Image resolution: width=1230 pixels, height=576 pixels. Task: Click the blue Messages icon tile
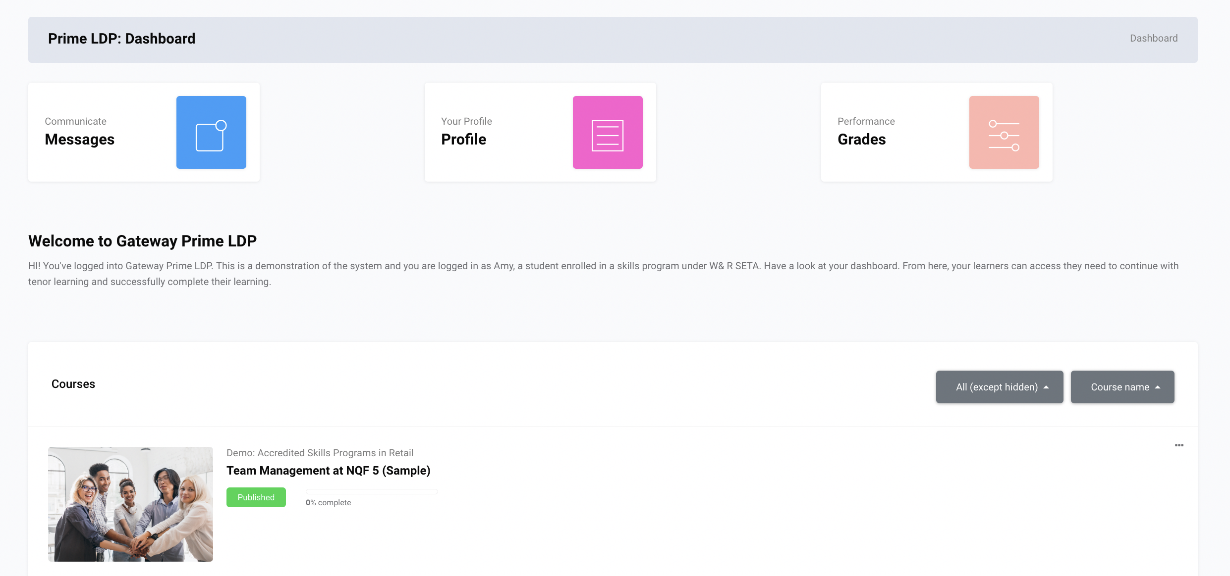[211, 132]
